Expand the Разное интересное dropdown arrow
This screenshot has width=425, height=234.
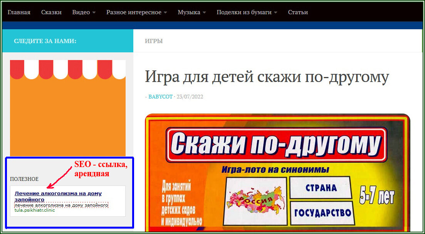click(165, 13)
